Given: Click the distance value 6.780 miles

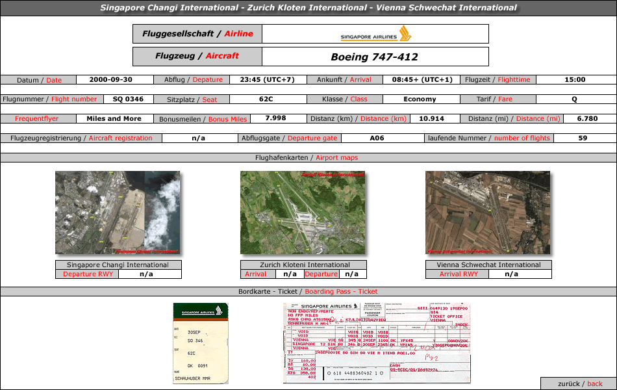Looking at the screenshot, I should coord(587,118).
